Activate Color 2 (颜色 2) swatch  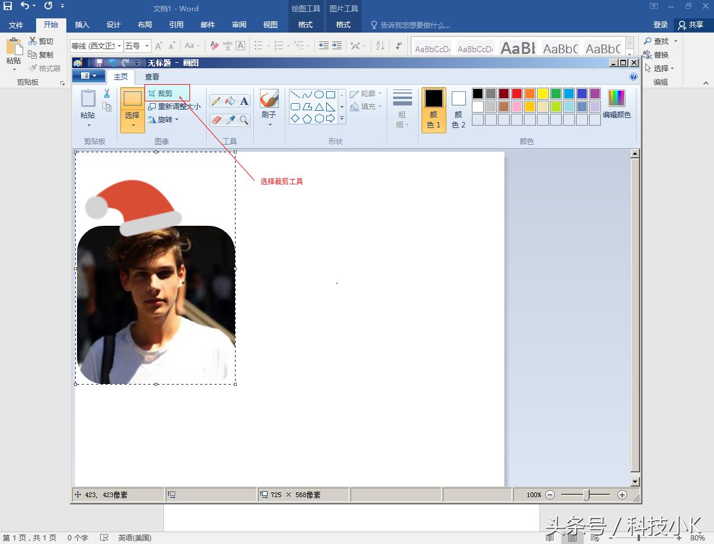pyautogui.click(x=459, y=110)
